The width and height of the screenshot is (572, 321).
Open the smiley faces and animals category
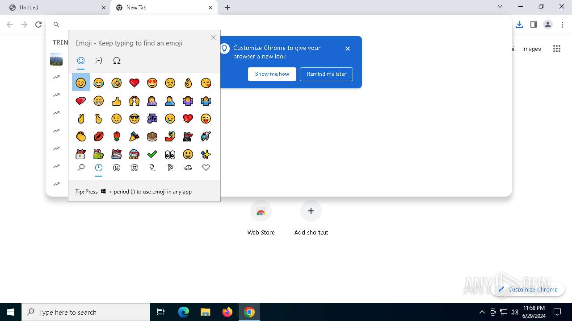117,168
